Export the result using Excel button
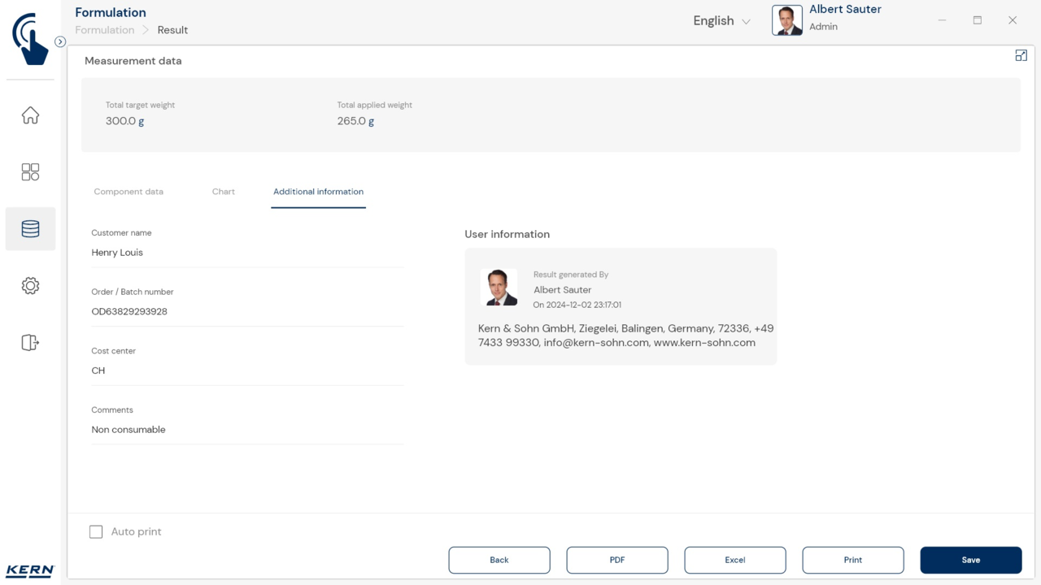The height and width of the screenshot is (585, 1041). coord(734,560)
